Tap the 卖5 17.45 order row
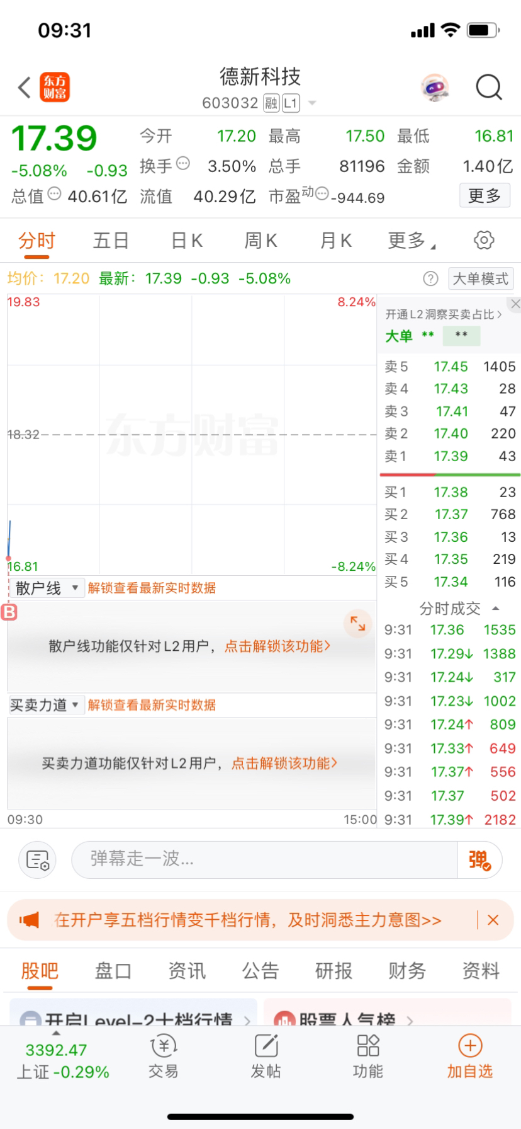 click(x=450, y=367)
